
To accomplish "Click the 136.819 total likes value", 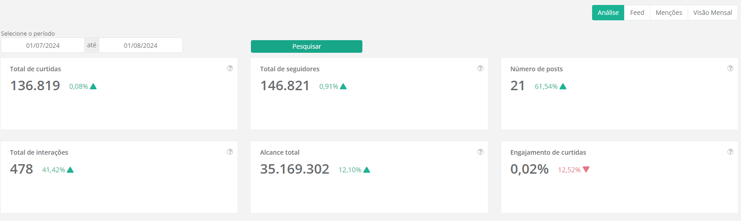I will pyautogui.click(x=35, y=86).
